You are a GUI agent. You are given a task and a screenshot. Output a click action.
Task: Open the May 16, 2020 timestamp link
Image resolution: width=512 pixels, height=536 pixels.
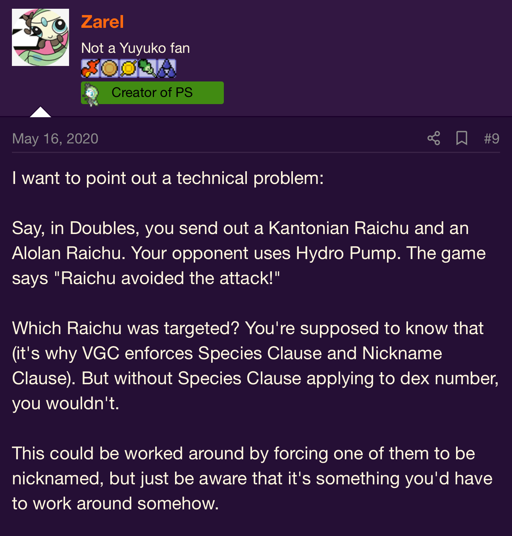55,139
